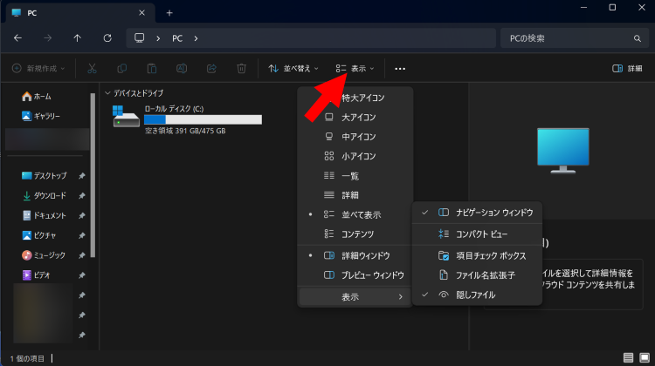The height and width of the screenshot is (366, 655).
Task: Click the Share icon in toolbar
Action: coord(212,68)
